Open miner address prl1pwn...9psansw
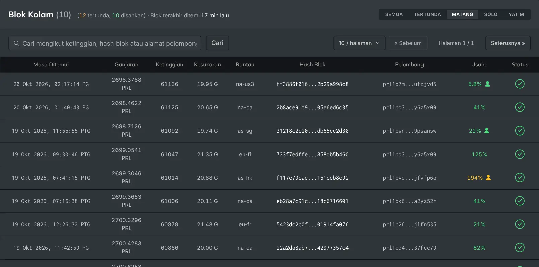 (409, 131)
